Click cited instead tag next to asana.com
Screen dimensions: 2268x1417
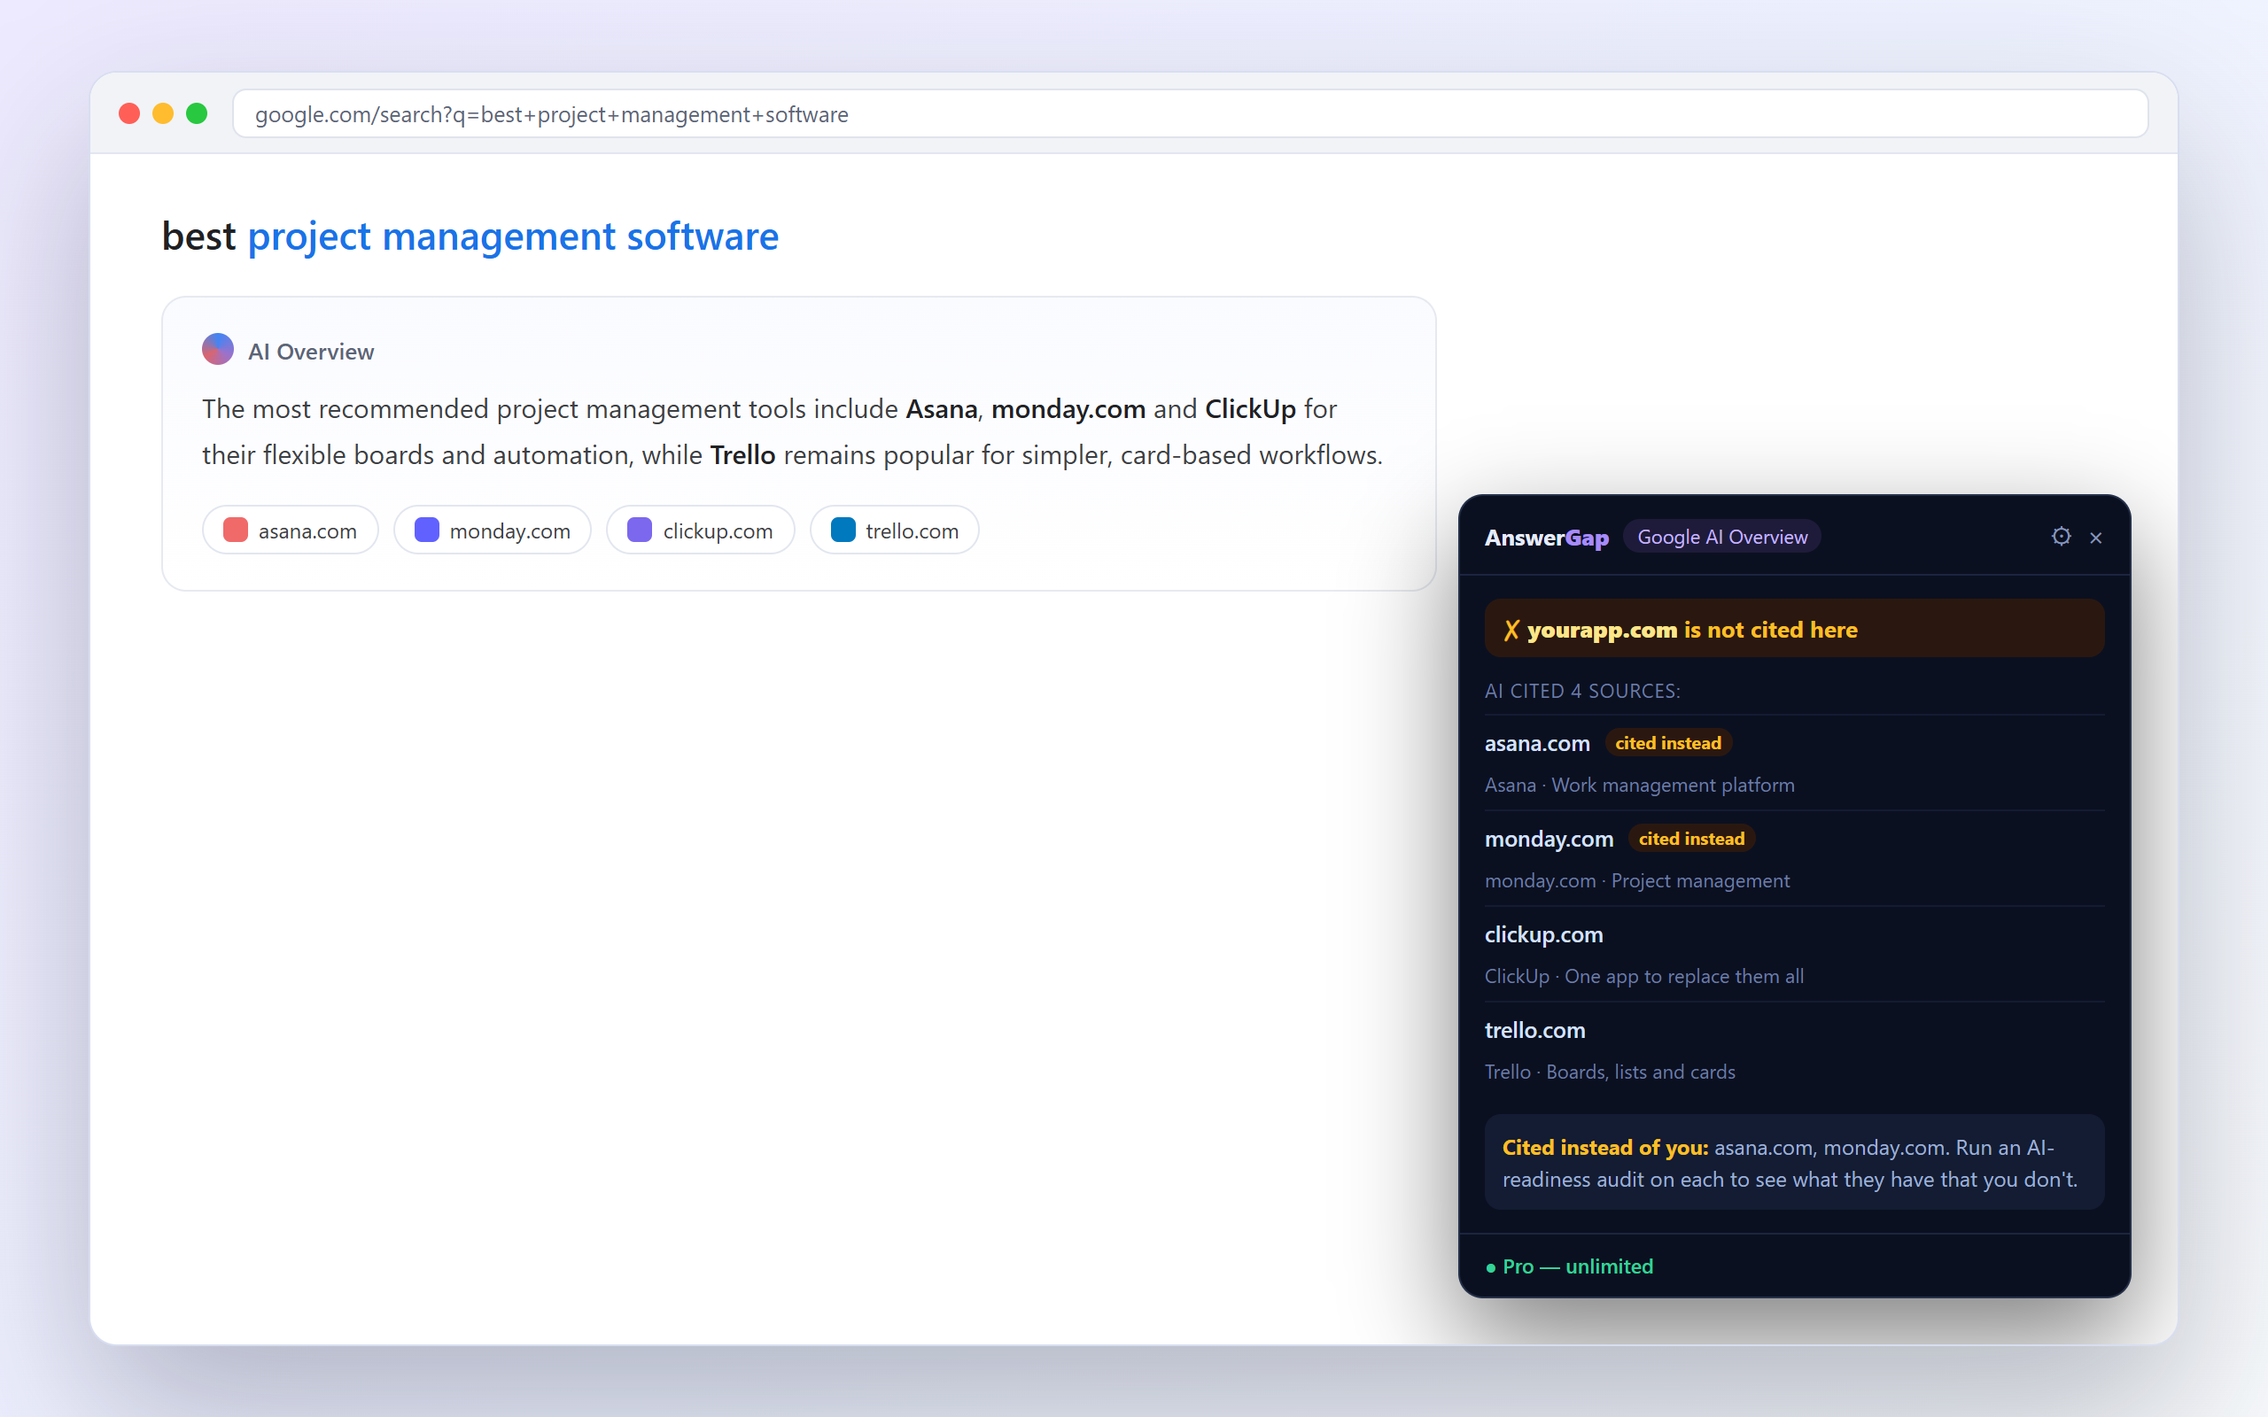[1668, 743]
